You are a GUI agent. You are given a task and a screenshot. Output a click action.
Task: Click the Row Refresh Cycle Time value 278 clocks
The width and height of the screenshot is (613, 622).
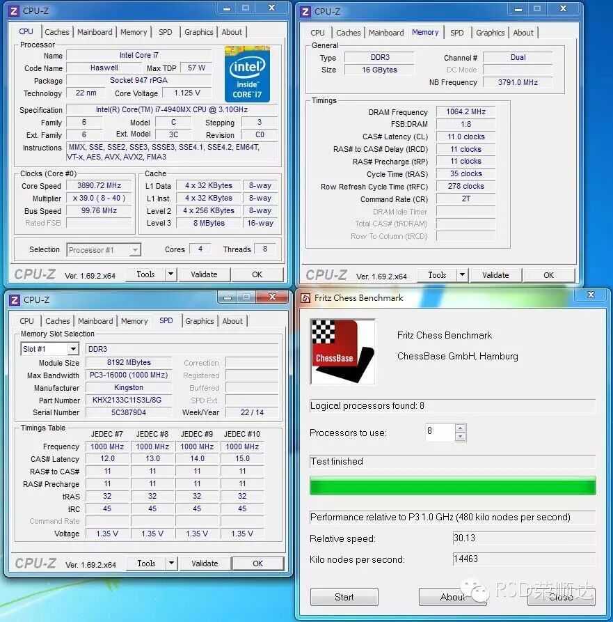click(465, 186)
